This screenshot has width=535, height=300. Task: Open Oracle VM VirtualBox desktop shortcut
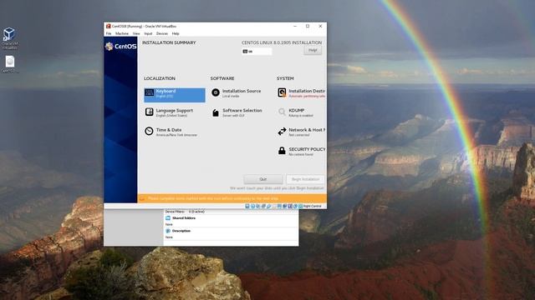(9, 38)
